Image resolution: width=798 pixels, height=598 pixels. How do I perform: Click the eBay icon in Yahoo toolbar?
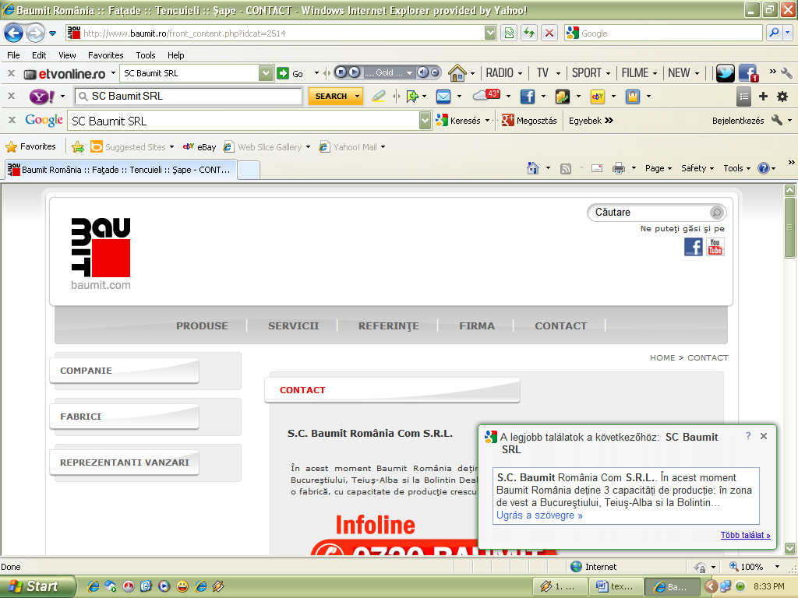tap(598, 96)
